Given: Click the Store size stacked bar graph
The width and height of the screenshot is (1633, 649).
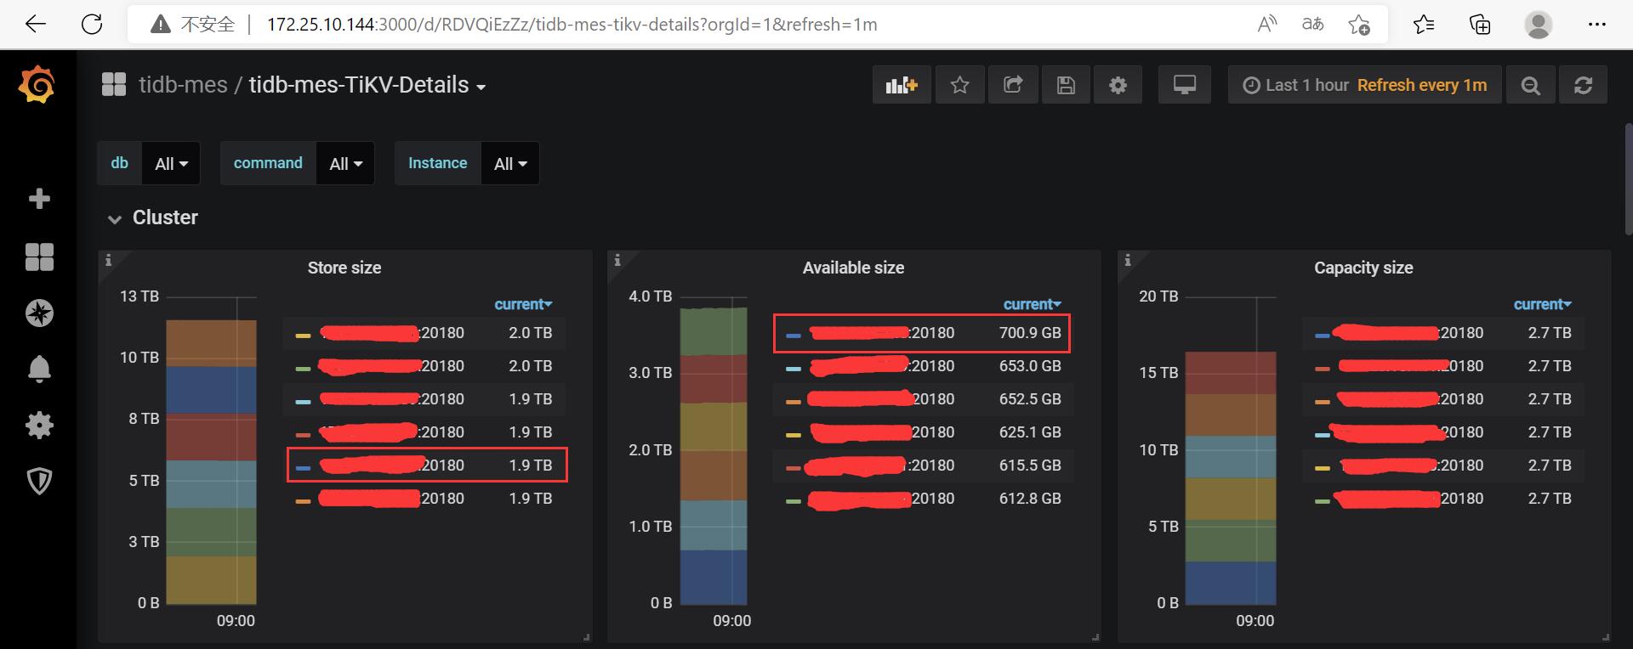Looking at the screenshot, I should click(x=211, y=462).
